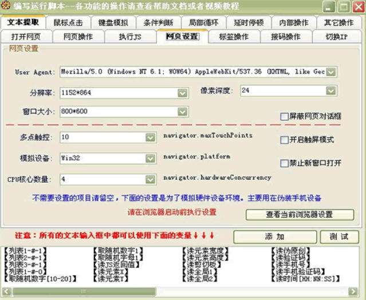The width and height of the screenshot is (366, 300).
Task: Select variable 【读JS返回值】
Action: (116, 265)
